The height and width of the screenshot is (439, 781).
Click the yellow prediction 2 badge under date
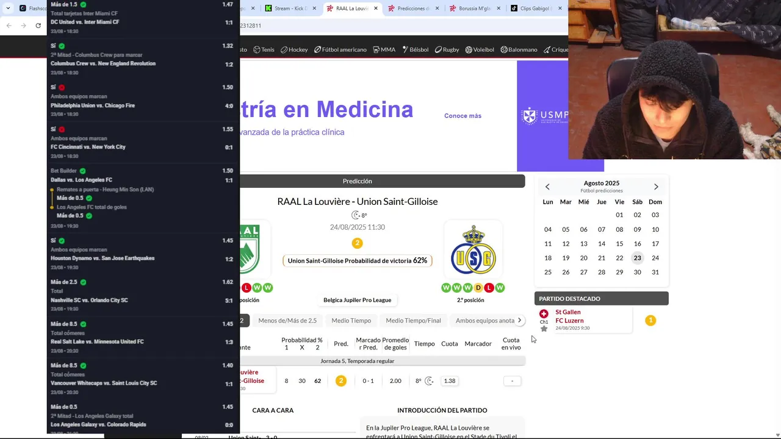pos(358,243)
